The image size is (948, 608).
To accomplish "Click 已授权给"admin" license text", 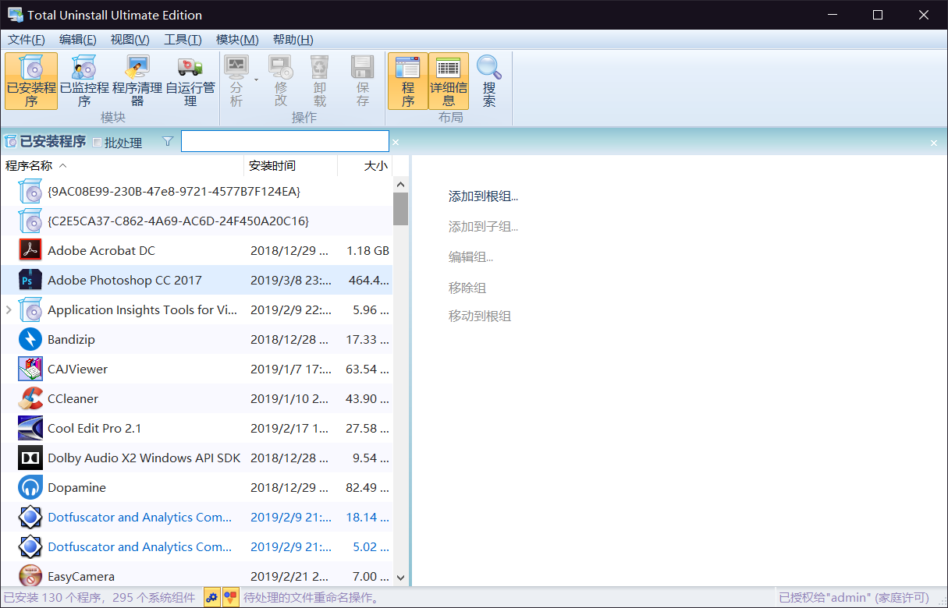I will click(854, 598).
